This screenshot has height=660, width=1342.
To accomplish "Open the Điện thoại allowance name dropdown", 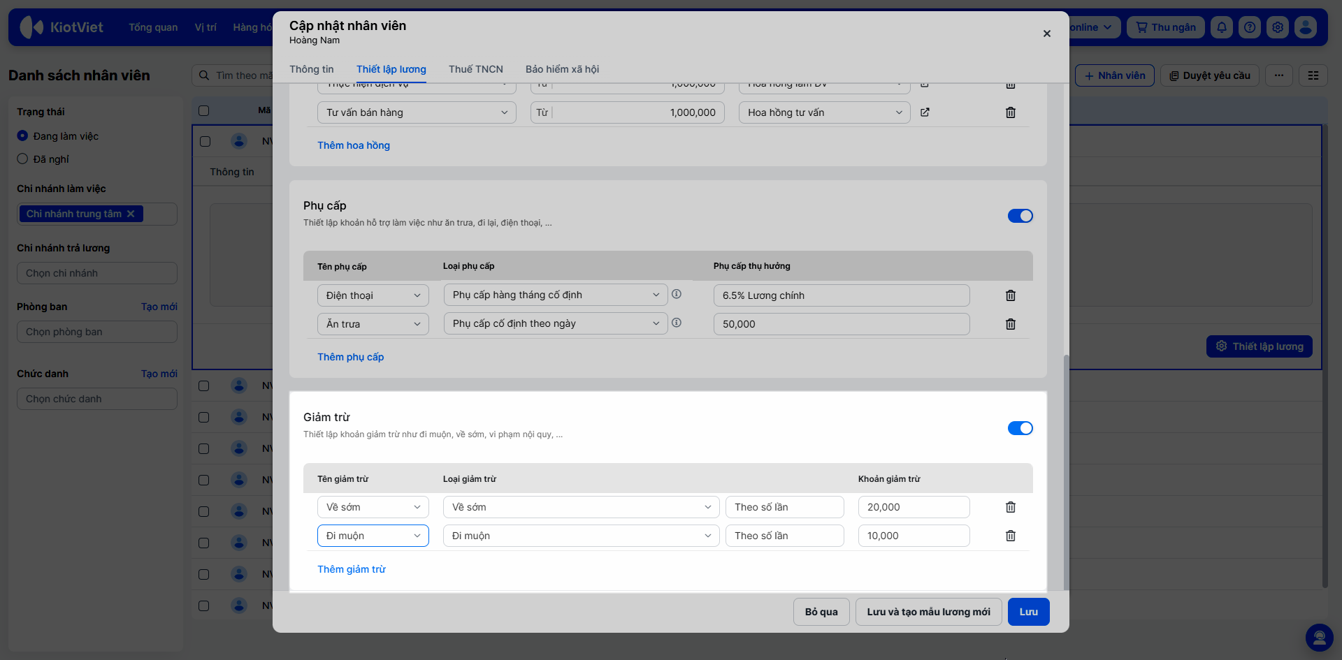I will (x=373, y=295).
